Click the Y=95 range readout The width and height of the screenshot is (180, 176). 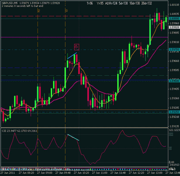click(100, 3)
